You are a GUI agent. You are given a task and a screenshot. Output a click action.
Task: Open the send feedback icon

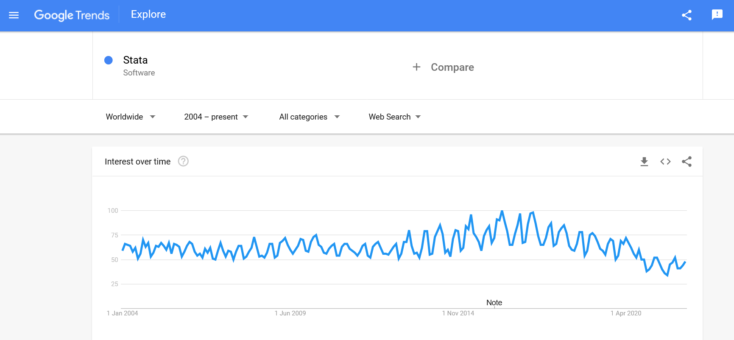(717, 15)
